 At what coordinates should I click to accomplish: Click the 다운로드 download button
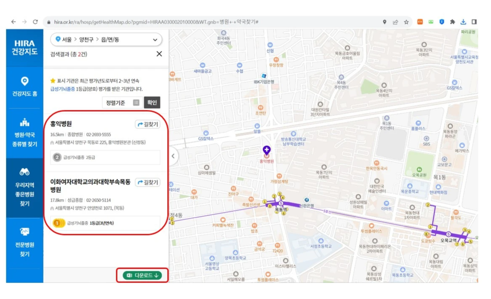[x=142, y=275]
